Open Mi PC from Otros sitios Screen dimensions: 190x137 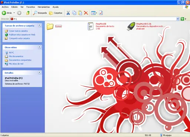click(x=12, y=53)
